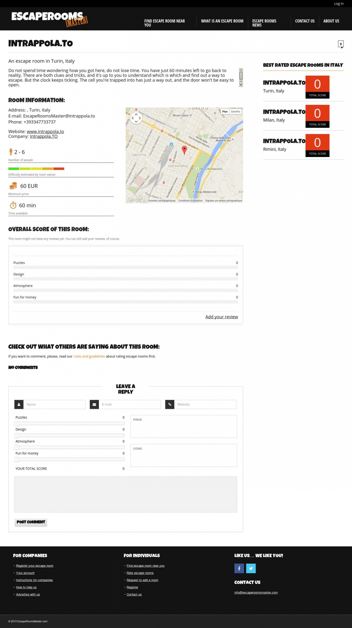Click the Atmosphere rating slider handle
The height and width of the screenshot is (628, 352).
pyautogui.click(x=17, y=448)
